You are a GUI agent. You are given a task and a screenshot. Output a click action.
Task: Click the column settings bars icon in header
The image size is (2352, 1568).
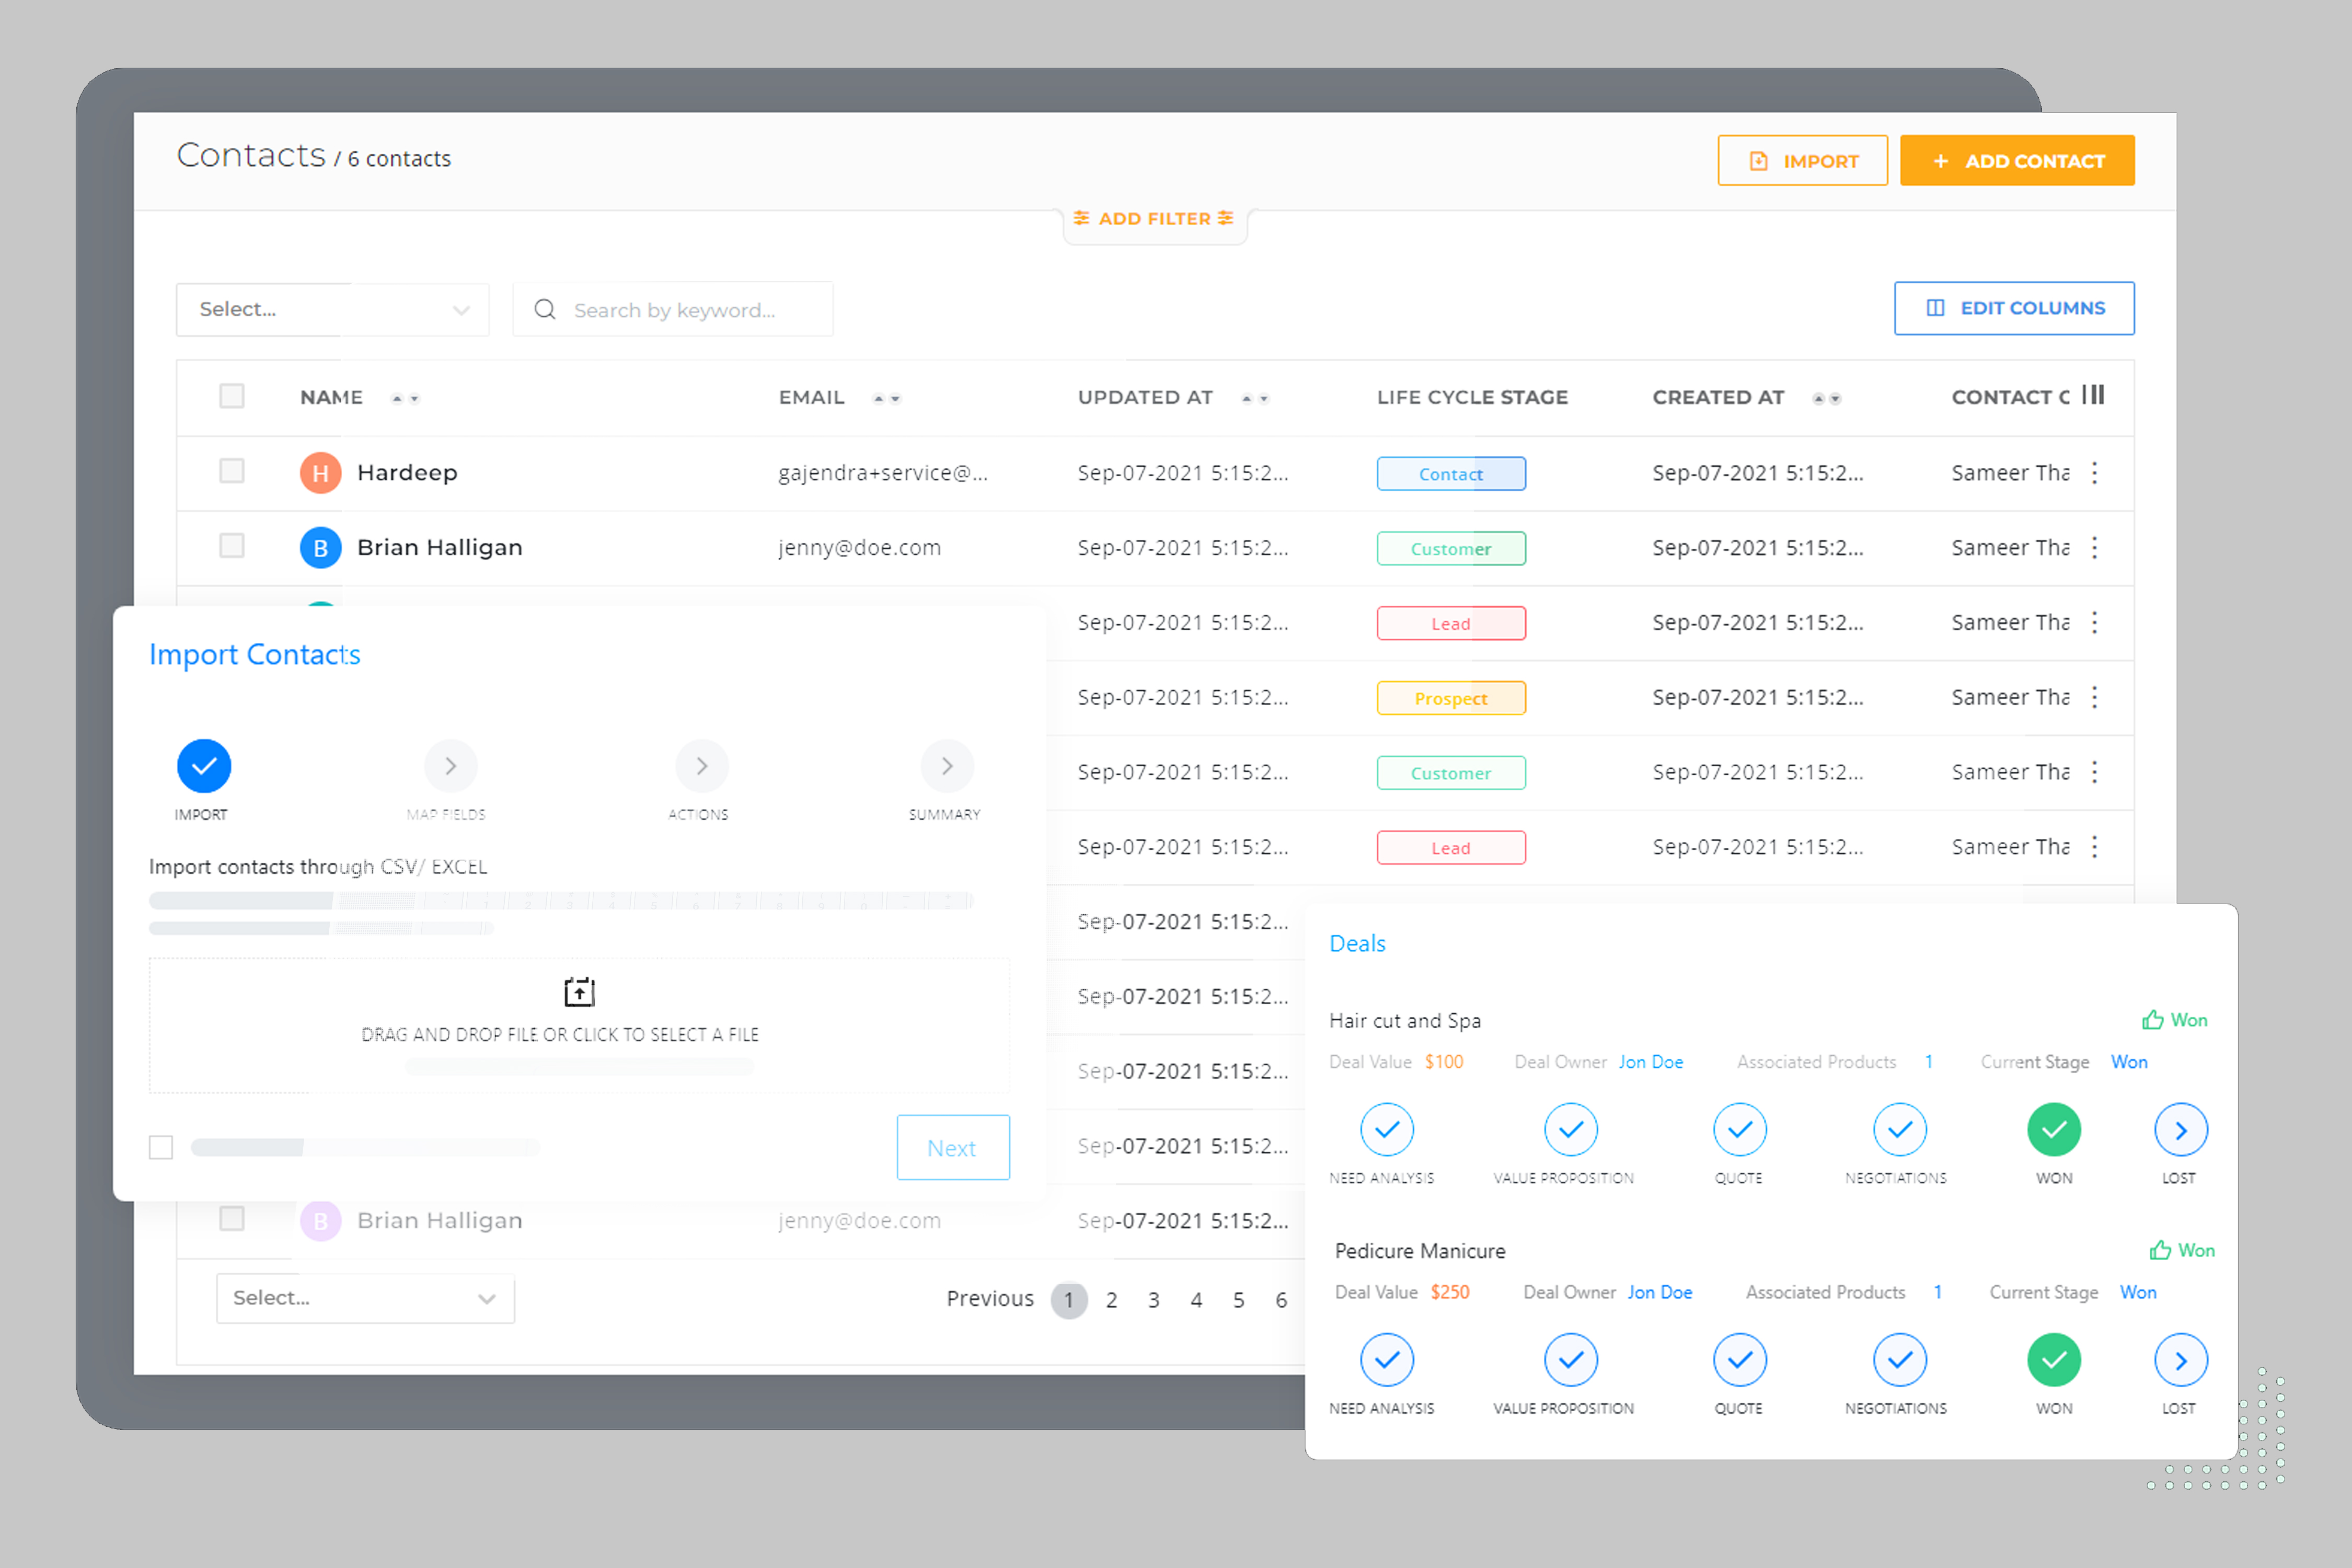tap(2093, 395)
